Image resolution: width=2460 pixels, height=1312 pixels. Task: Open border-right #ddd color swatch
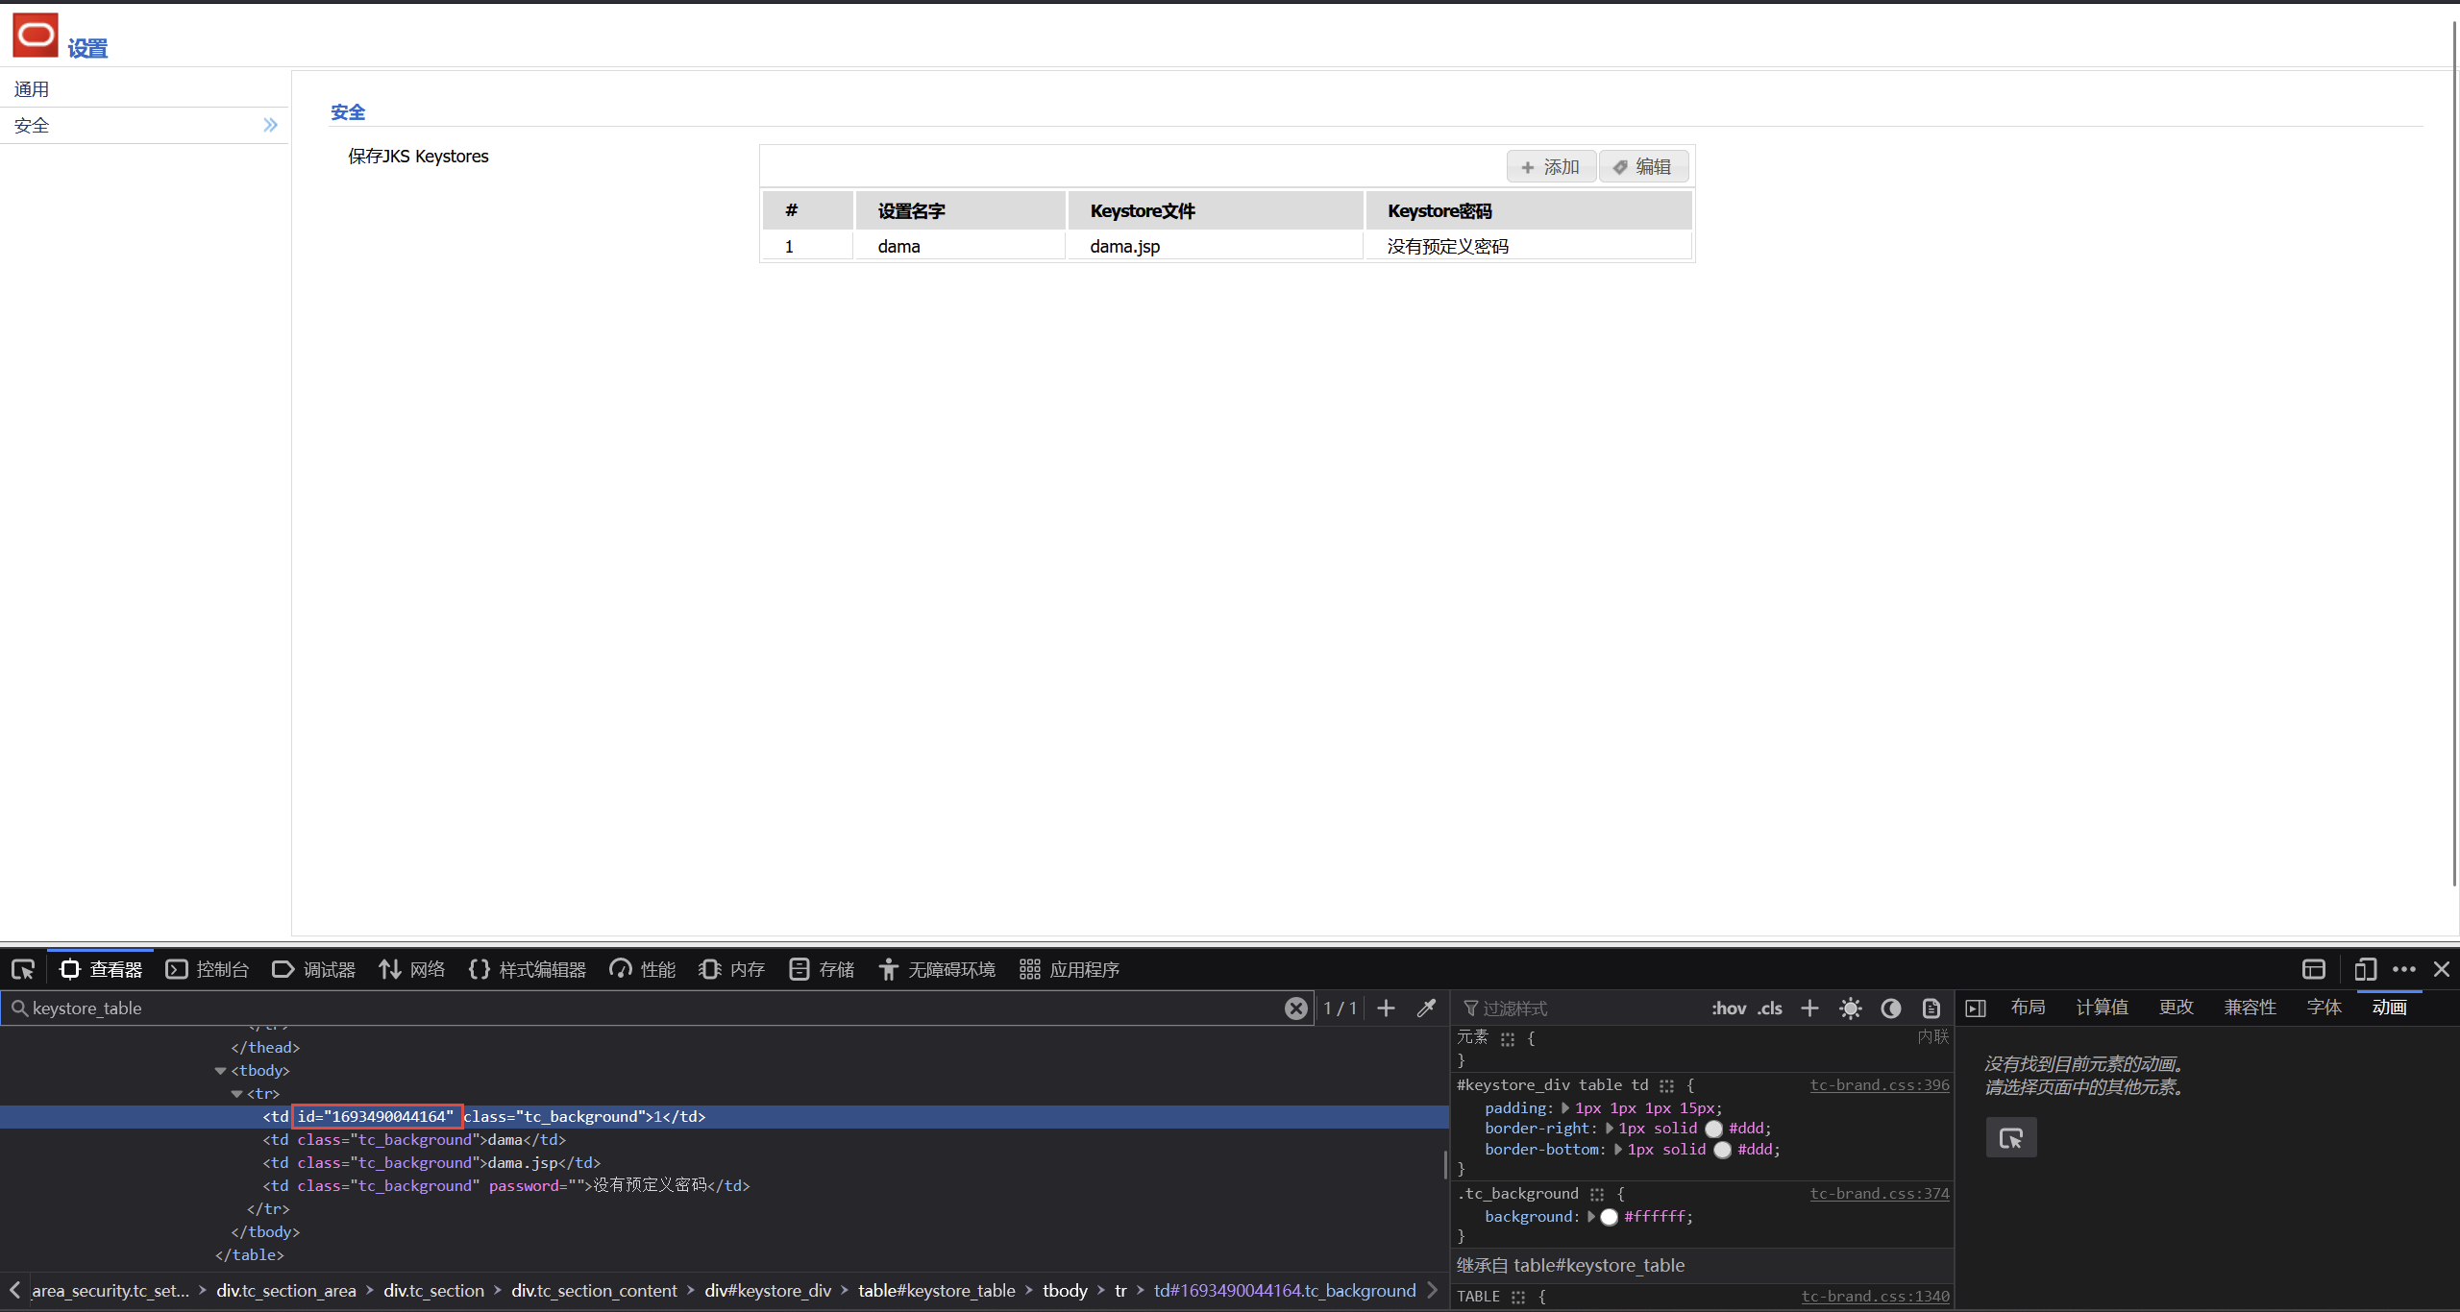(x=1714, y=1130)
